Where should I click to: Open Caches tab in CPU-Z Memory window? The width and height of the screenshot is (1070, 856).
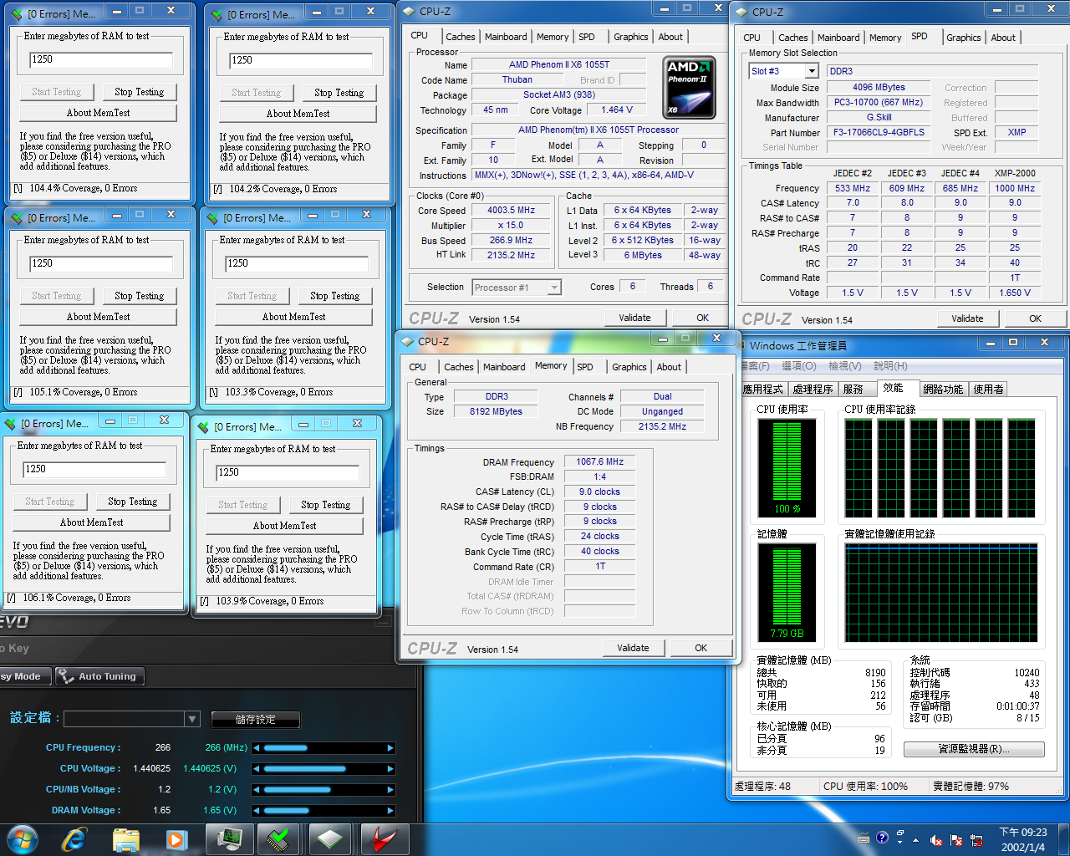(459, 367)
